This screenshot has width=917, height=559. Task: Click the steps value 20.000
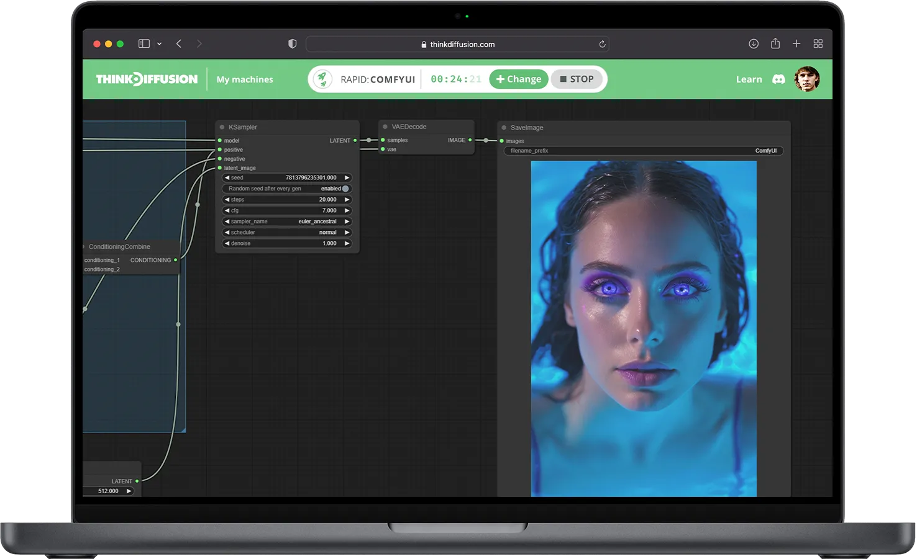tap(327, 200)
